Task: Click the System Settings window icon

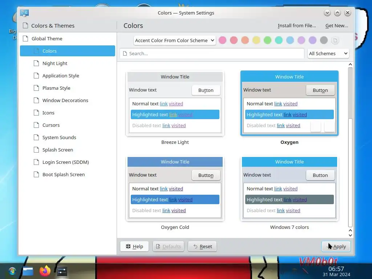Action: 24,13
